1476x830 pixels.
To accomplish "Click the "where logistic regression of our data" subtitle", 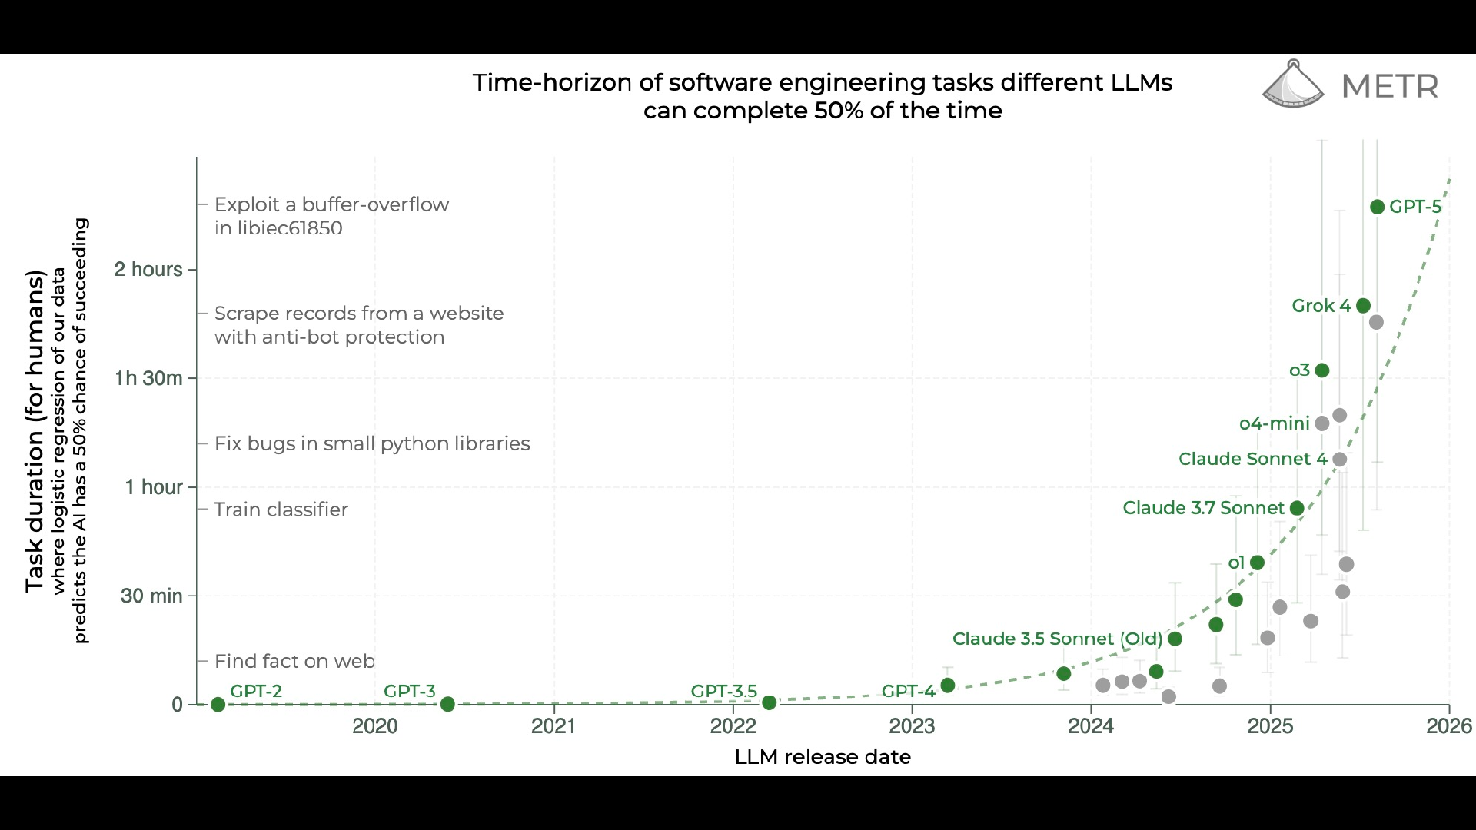I will click(x=58, y=431).
